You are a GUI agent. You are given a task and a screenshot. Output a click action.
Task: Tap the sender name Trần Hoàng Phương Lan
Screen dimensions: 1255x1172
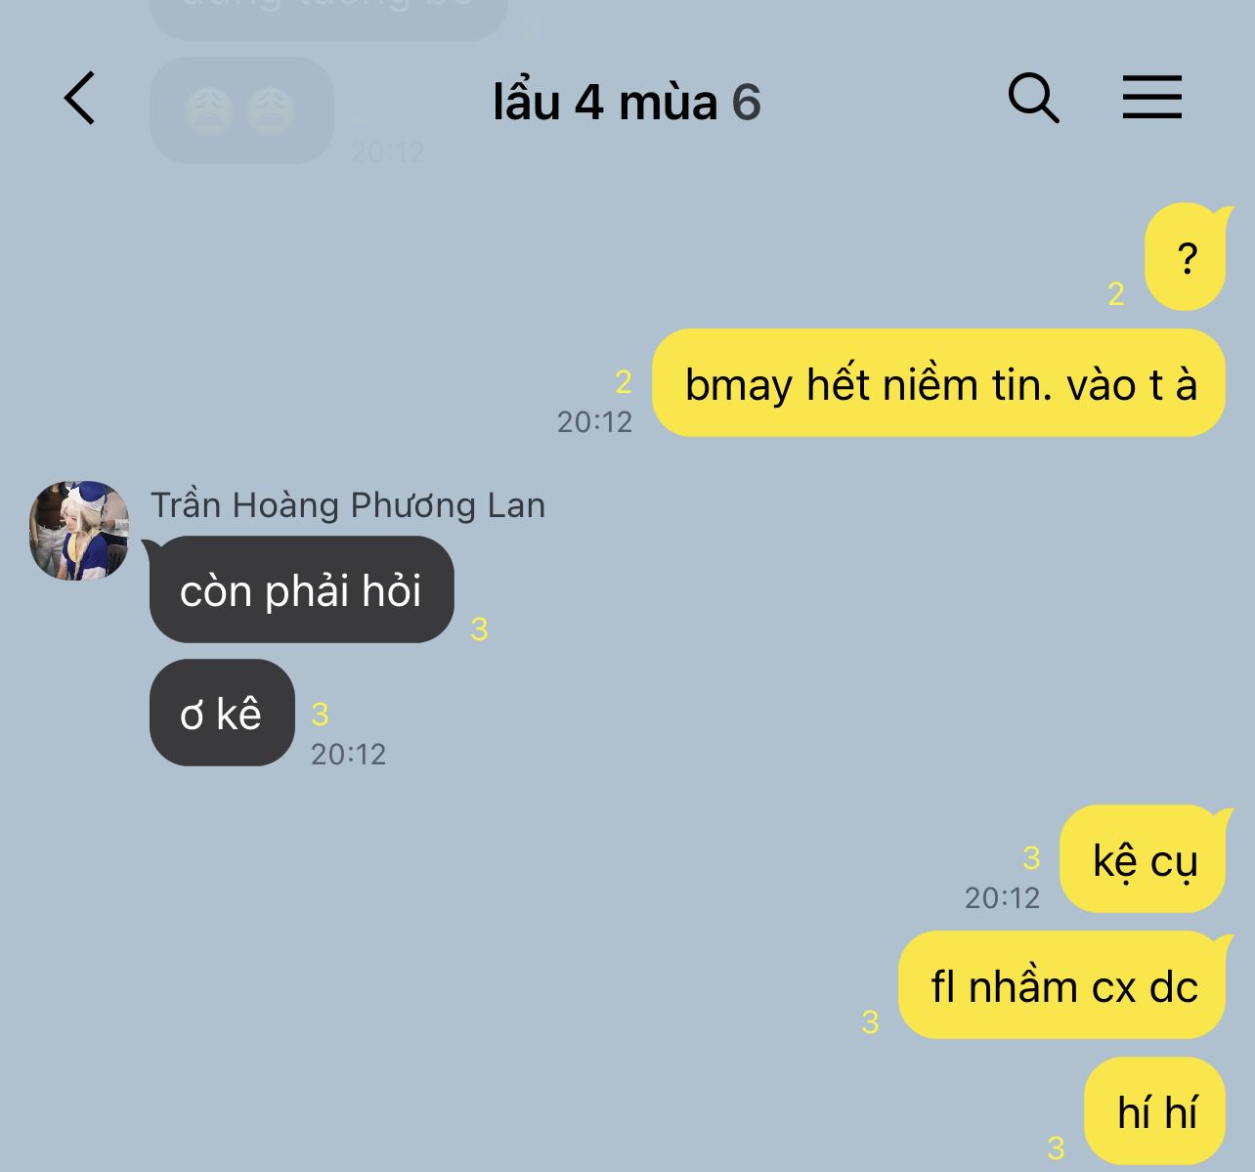348,505
